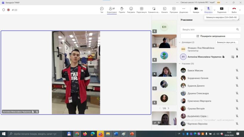244x137 pixels.
Task: Unmute with the Мікрофон toggle
Action: click(x=208, y=10)
